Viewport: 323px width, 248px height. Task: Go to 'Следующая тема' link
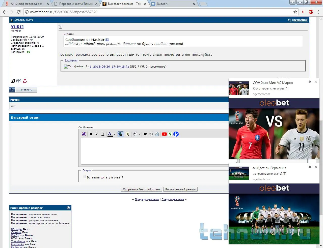tap(173, 199)
